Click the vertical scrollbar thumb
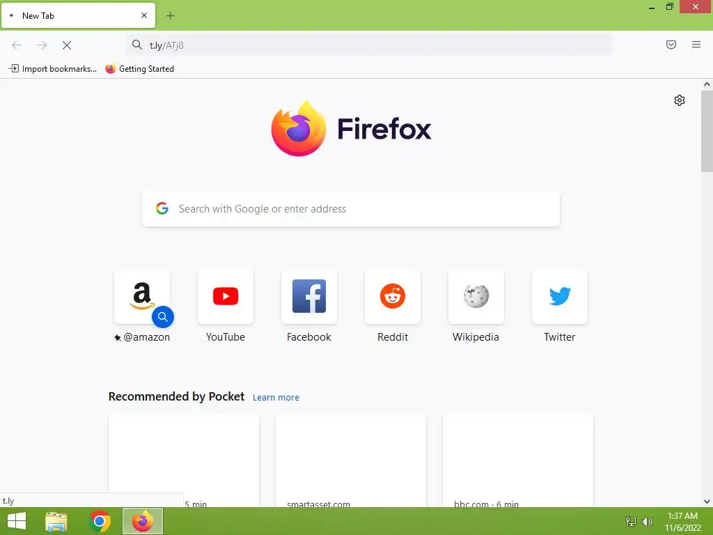713x535 pixels. click(707, 132)
